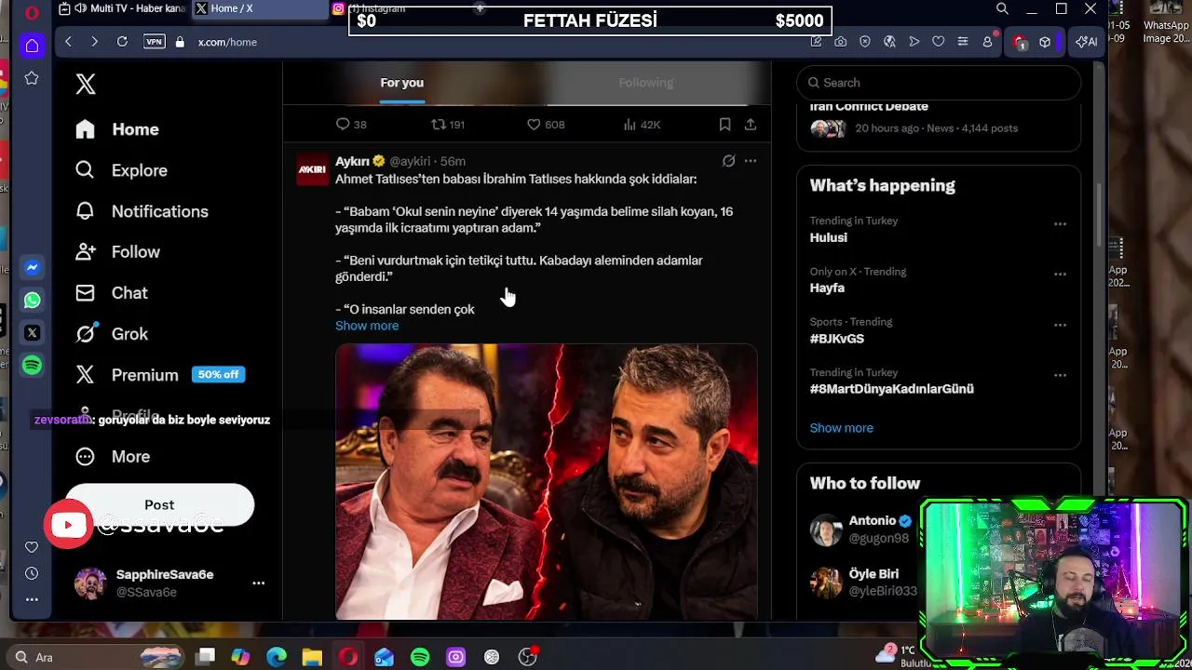This screenshot has width=1192, height=670.
Task: Open Iran Conflict Debate news item
Action: tap(939, 118)
